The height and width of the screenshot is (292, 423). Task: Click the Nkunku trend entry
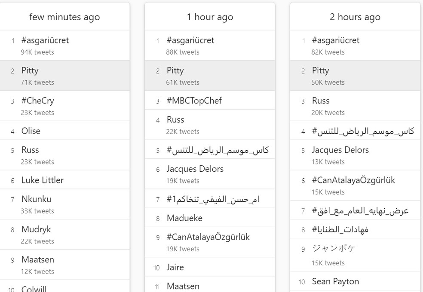36,199
